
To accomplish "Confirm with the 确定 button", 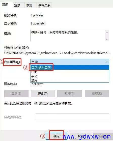I will tap(56, 136).
